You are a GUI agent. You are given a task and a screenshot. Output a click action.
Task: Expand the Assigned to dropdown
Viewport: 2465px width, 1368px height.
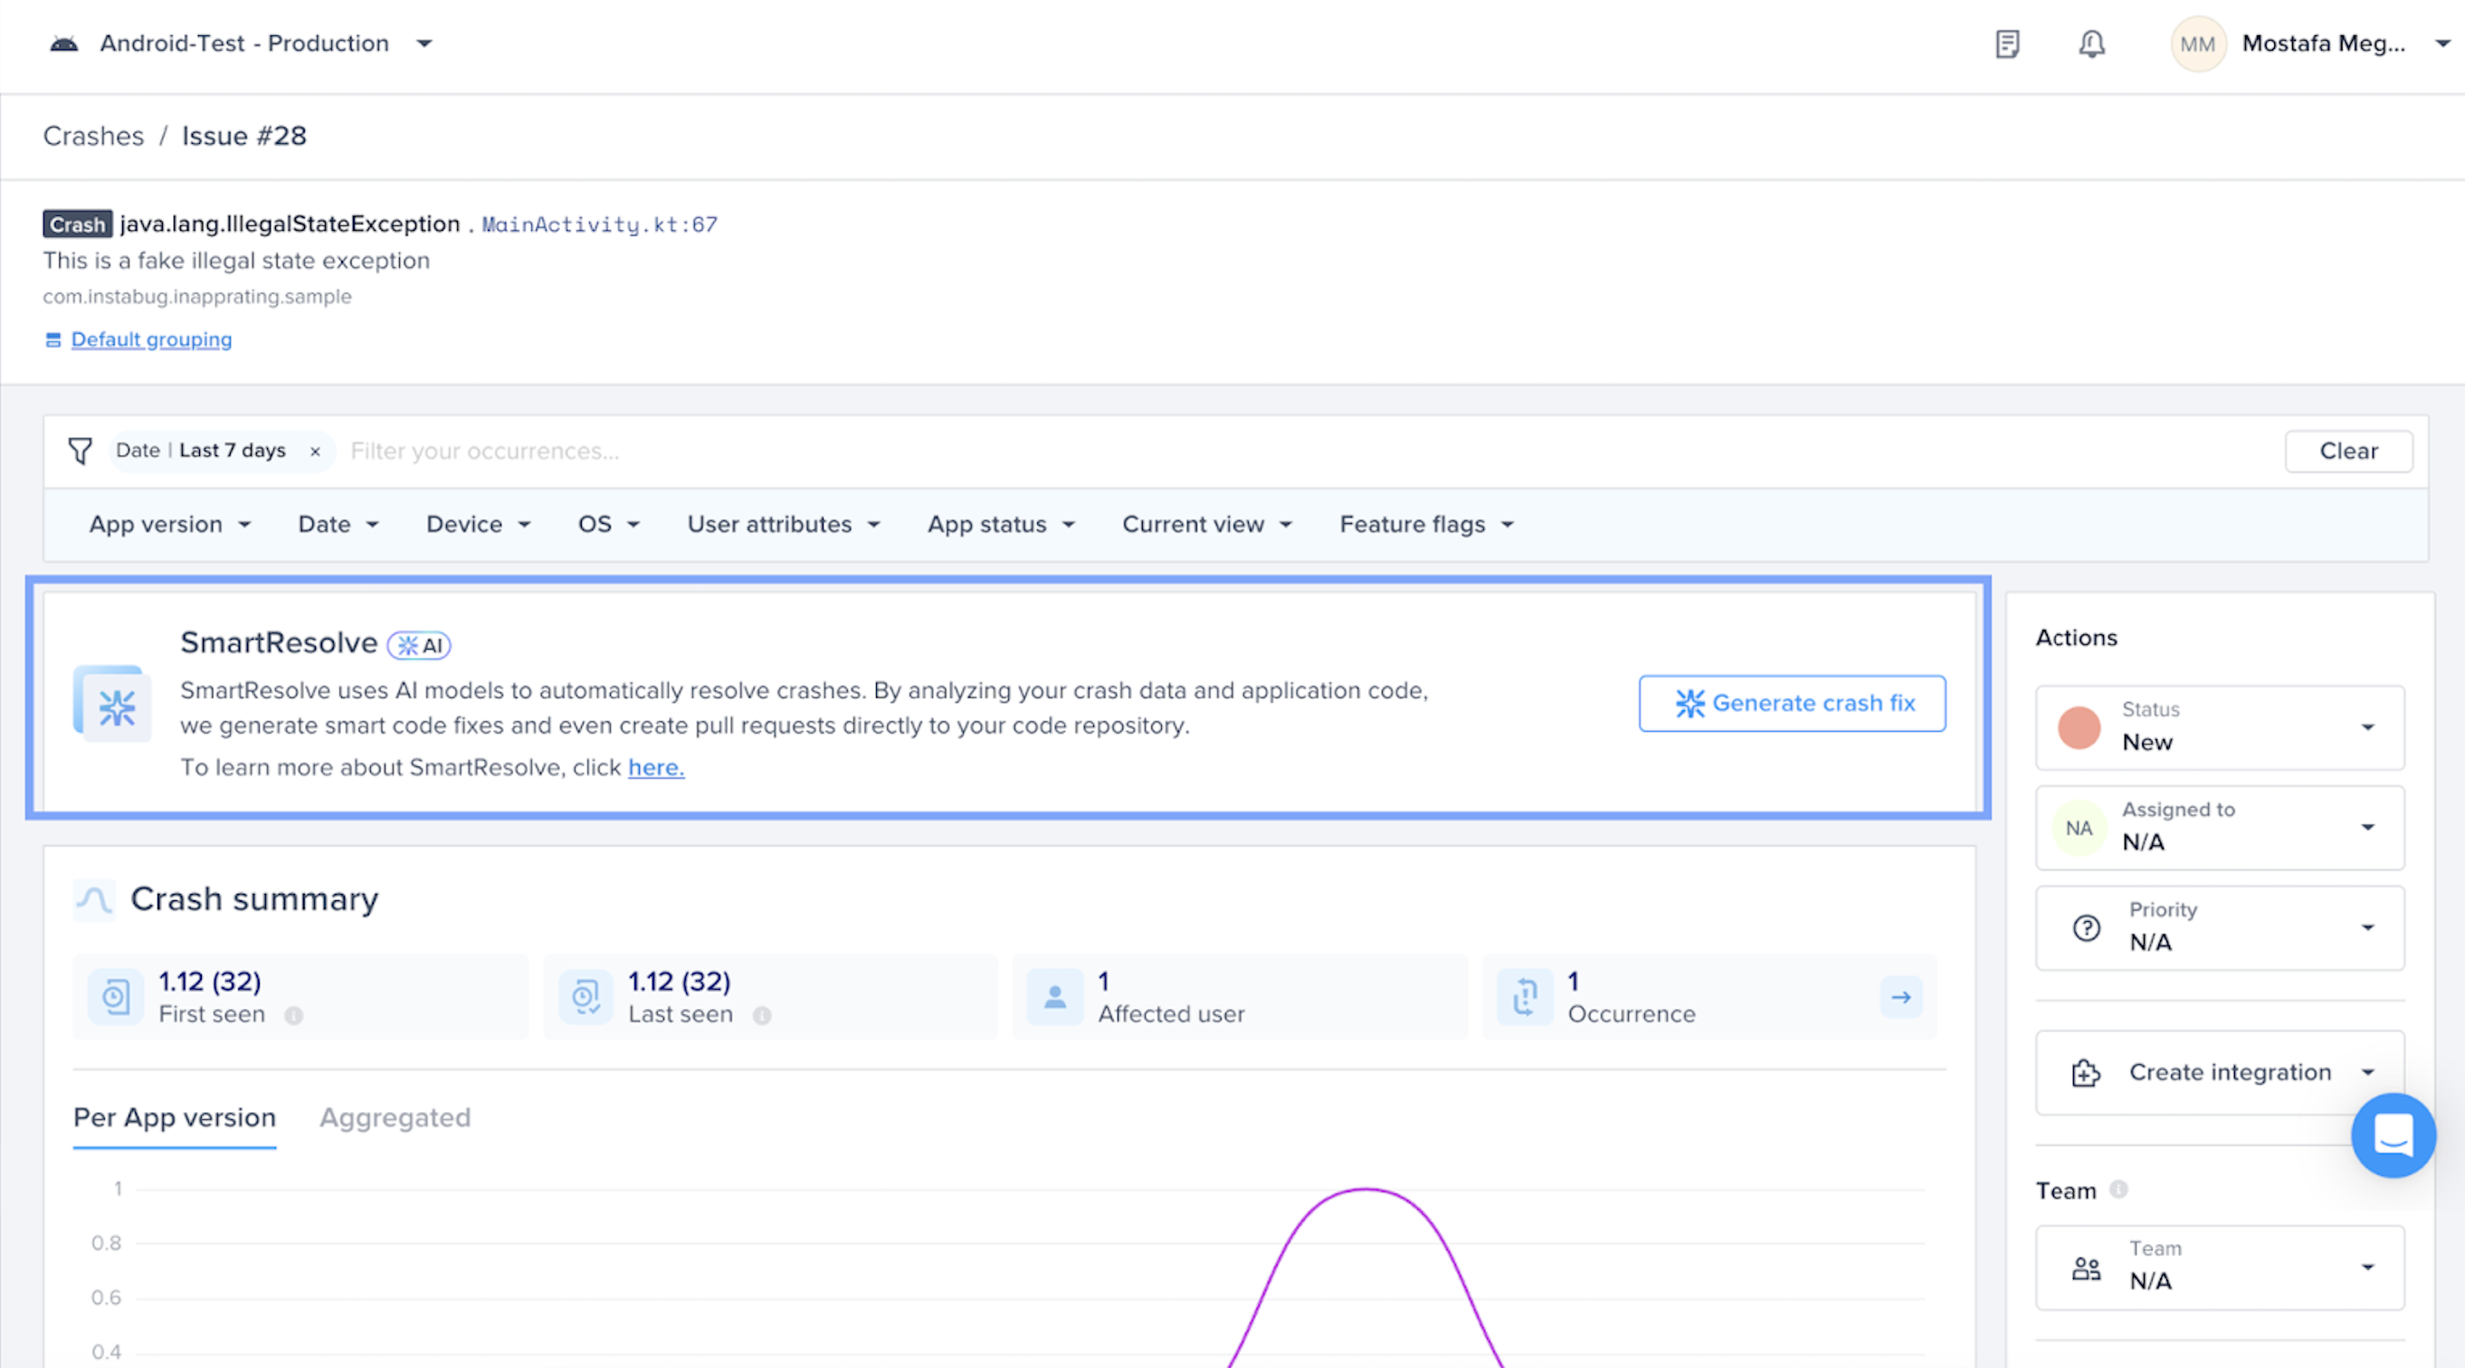2220,828
